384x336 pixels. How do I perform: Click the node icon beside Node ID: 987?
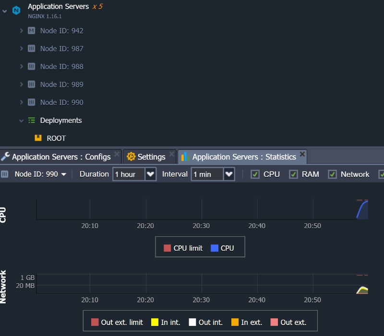pos(32,48)
